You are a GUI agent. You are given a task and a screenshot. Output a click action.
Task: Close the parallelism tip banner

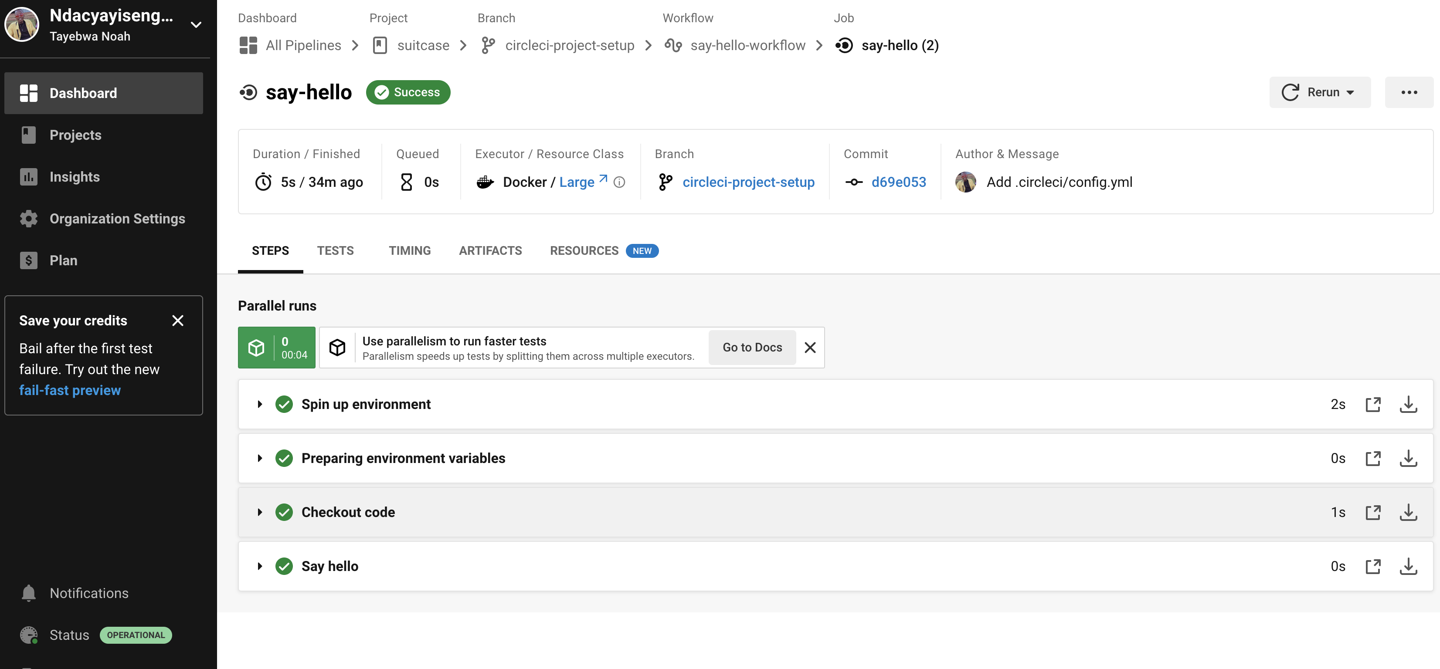[x=810, y=347]
